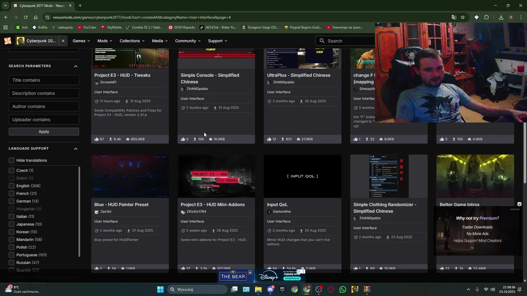Collapse the Search Parameters section
This screenshot has height=296, width=527.
(76, 66)
